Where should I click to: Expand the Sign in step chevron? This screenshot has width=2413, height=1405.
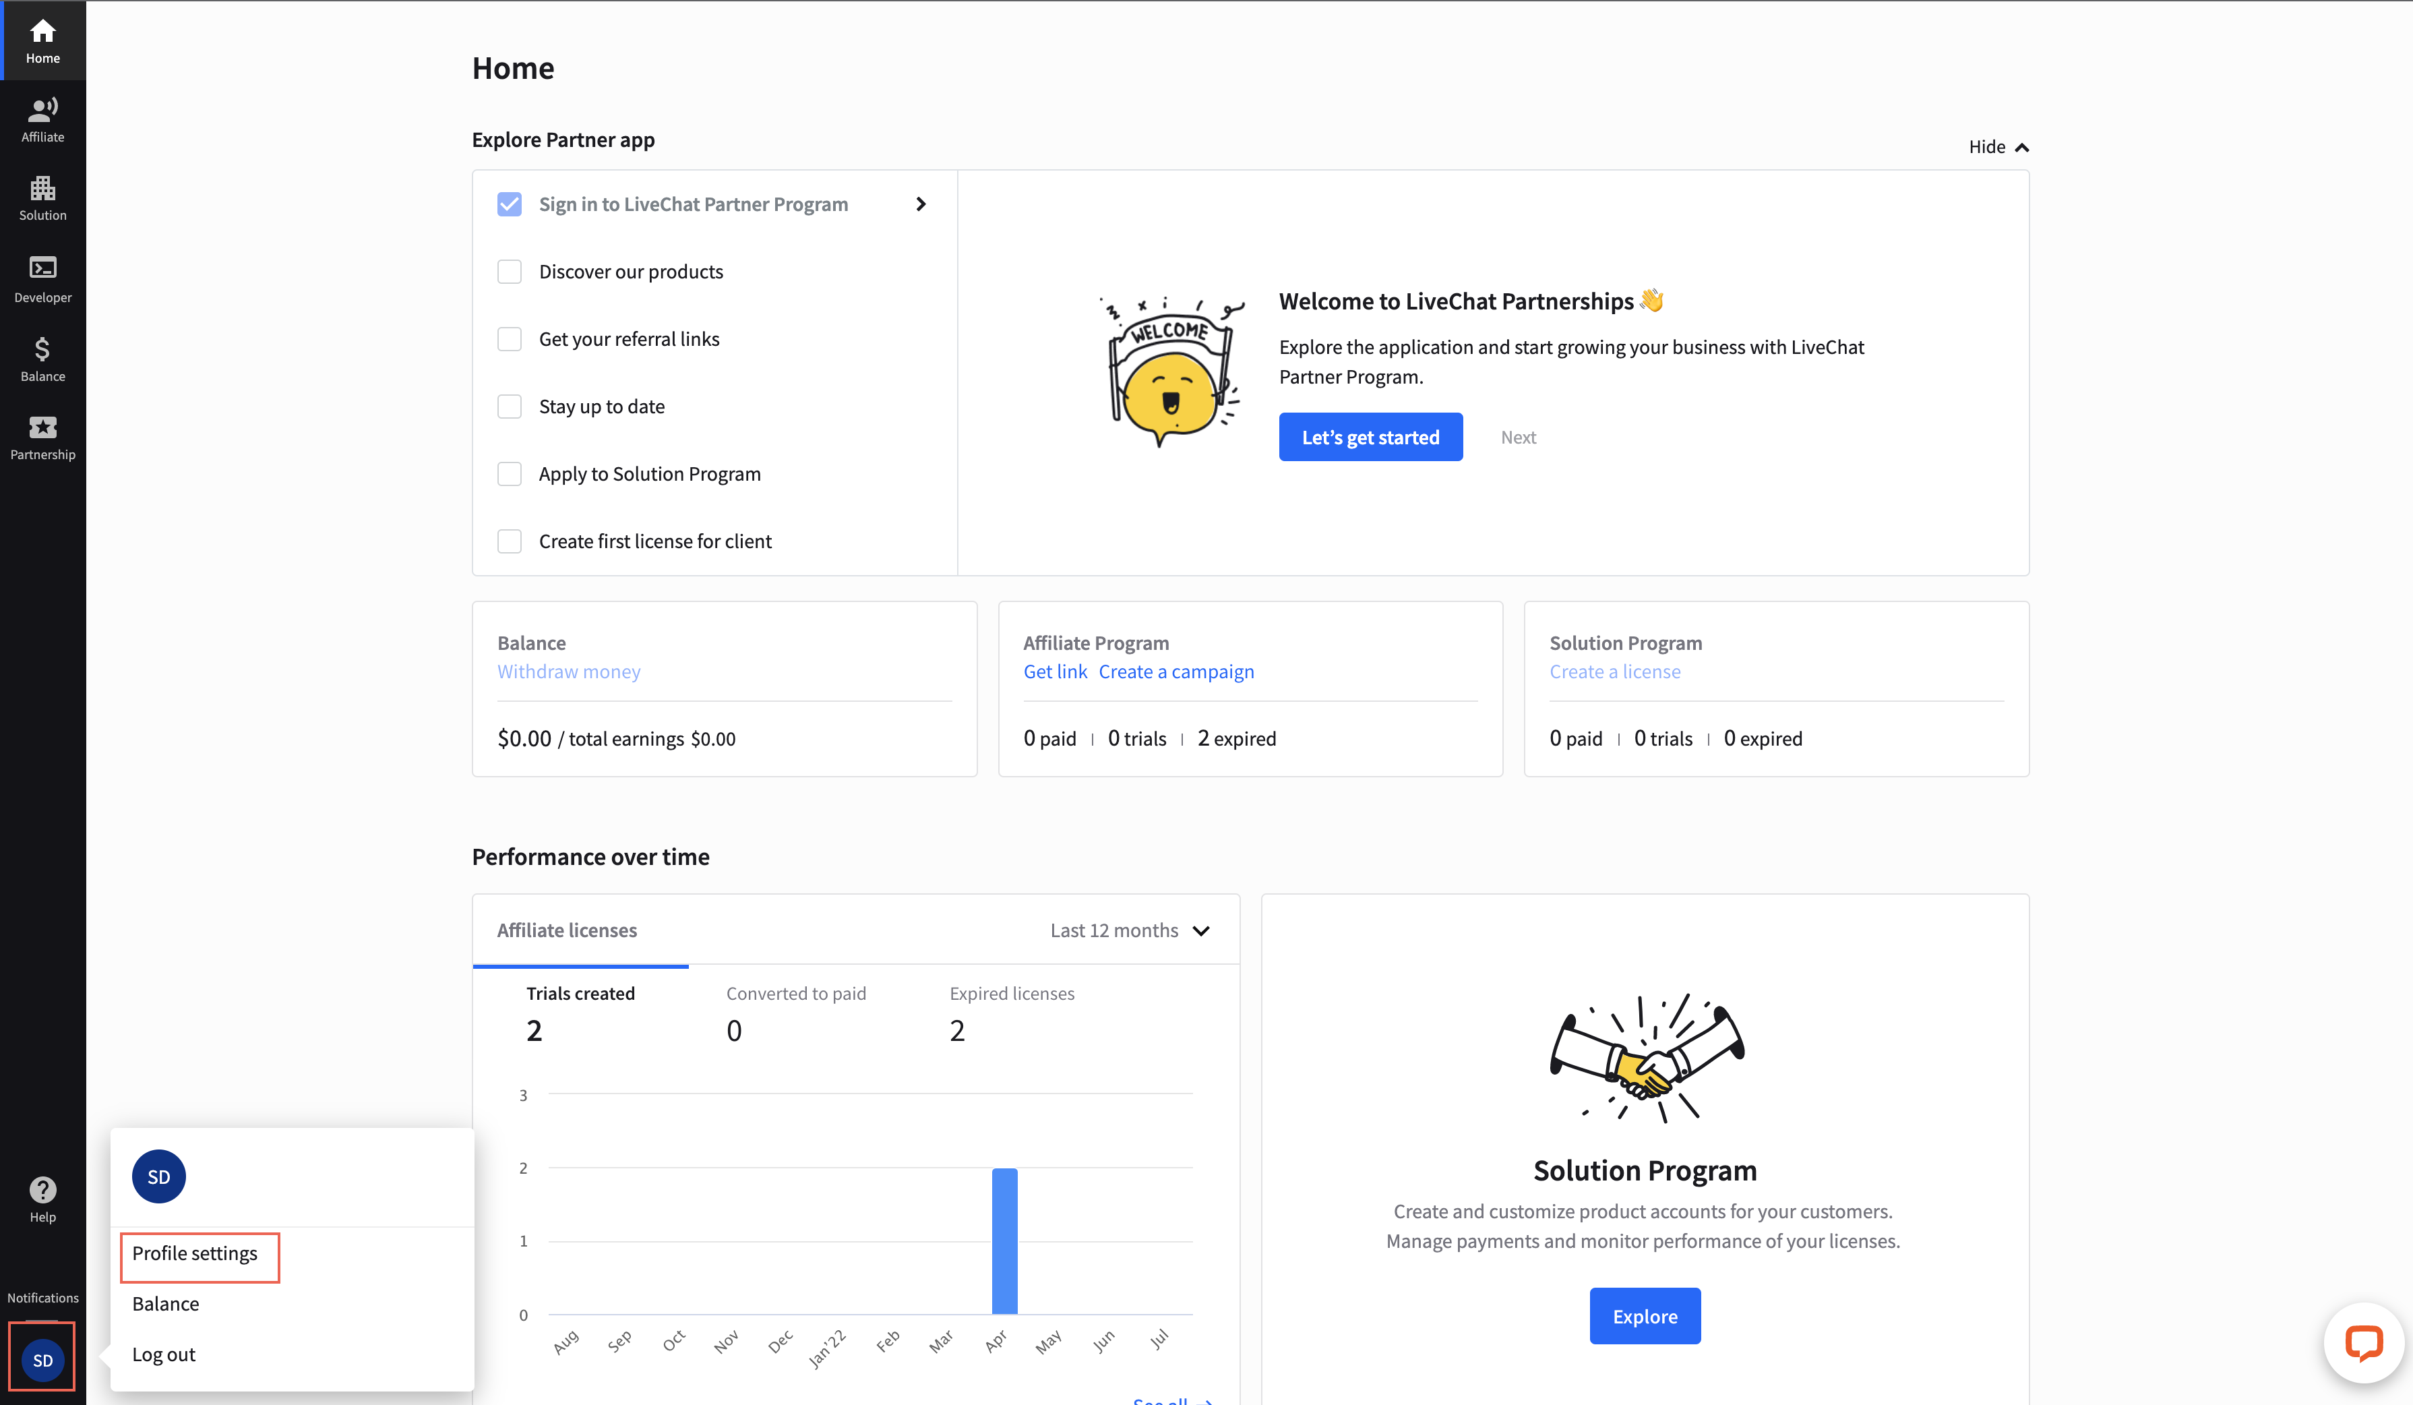[x=920, y=204]
